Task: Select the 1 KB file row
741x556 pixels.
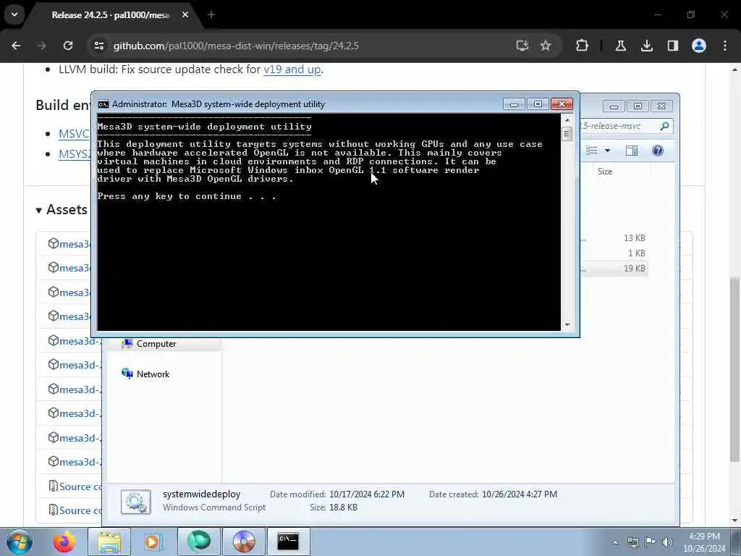Action: [614, 253]
